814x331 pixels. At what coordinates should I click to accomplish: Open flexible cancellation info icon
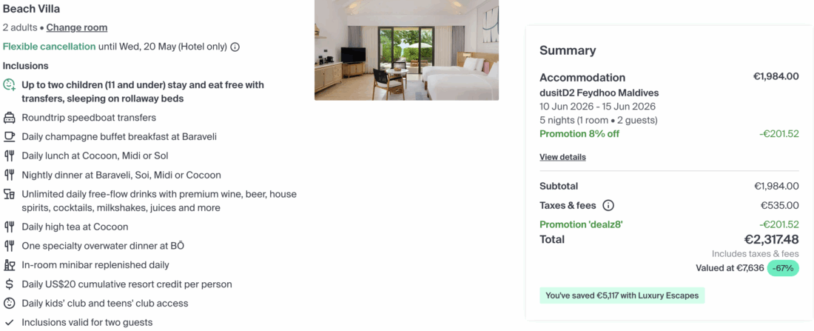(x=235, y=47)
